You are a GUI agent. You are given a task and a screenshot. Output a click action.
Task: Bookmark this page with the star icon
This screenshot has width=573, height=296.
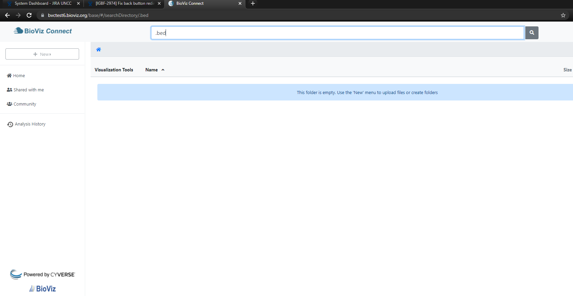[x=563, y=15]
